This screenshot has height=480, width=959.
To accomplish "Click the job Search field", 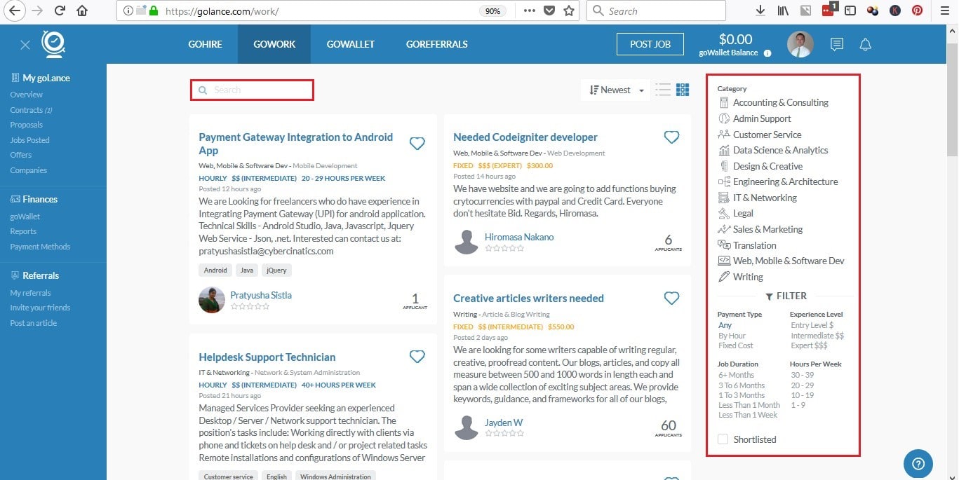I will tap(252, 90).
